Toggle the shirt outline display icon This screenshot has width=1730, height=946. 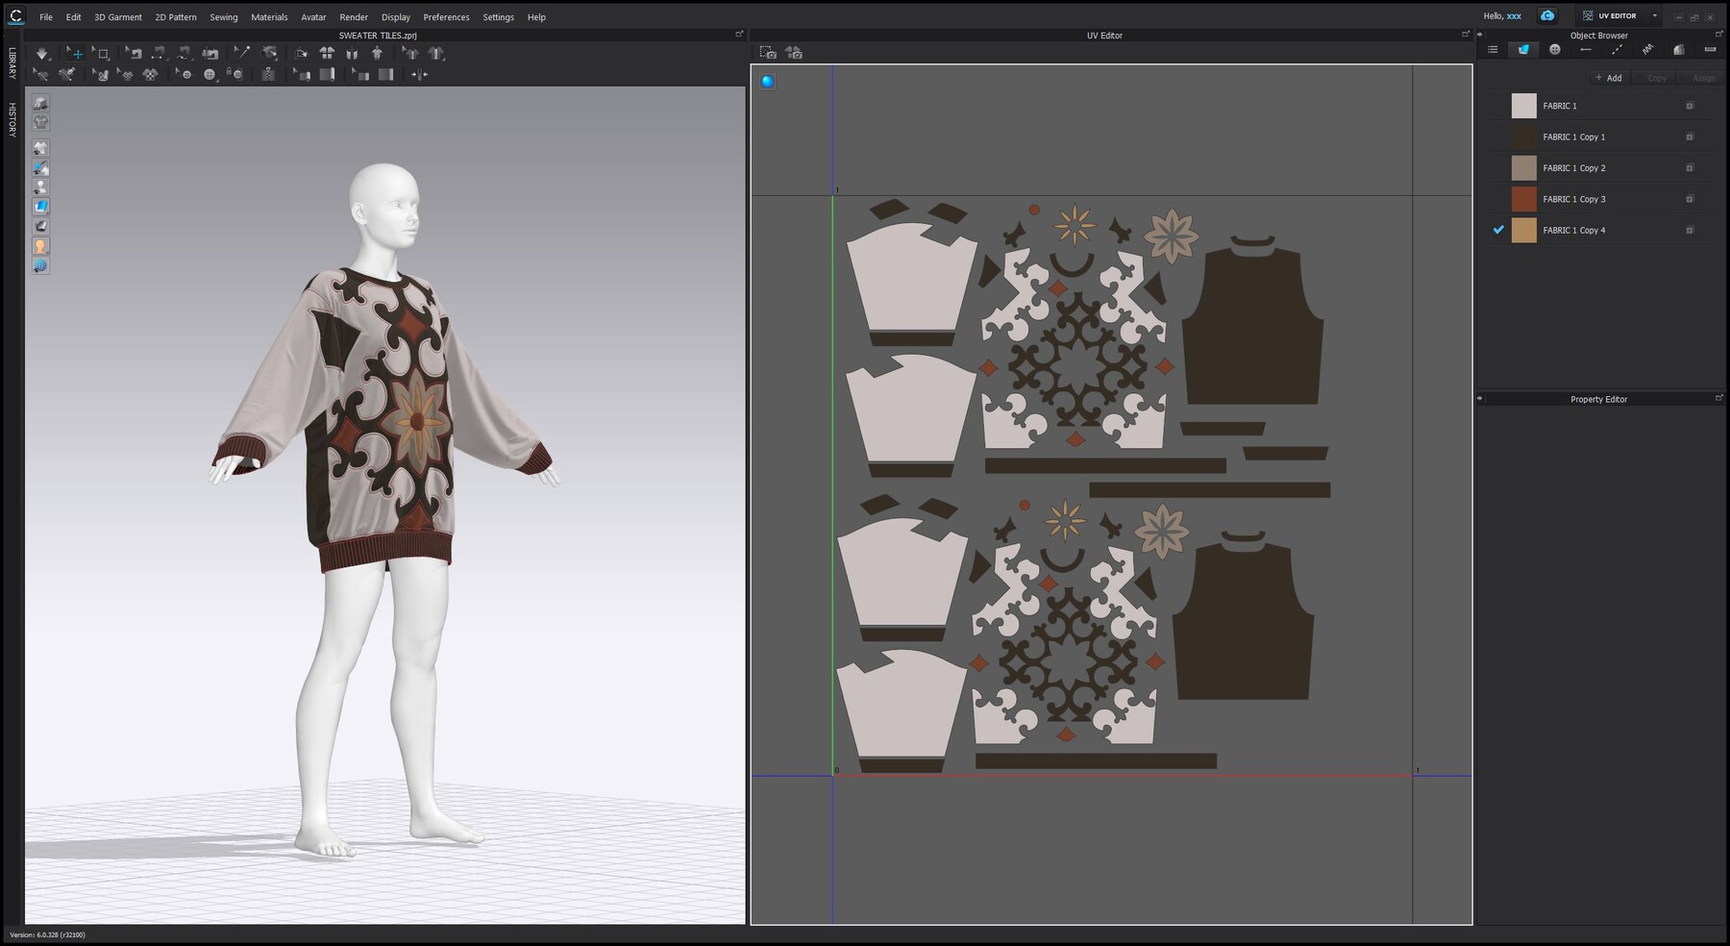click(40, 122)
